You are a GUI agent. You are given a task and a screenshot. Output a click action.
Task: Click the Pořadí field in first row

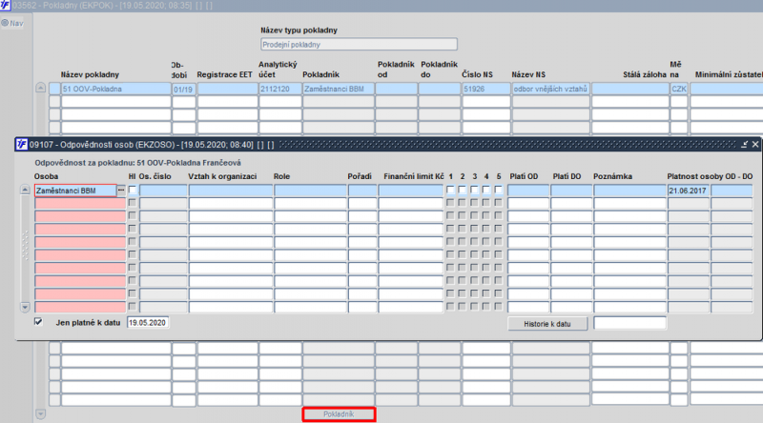[362, 191]
